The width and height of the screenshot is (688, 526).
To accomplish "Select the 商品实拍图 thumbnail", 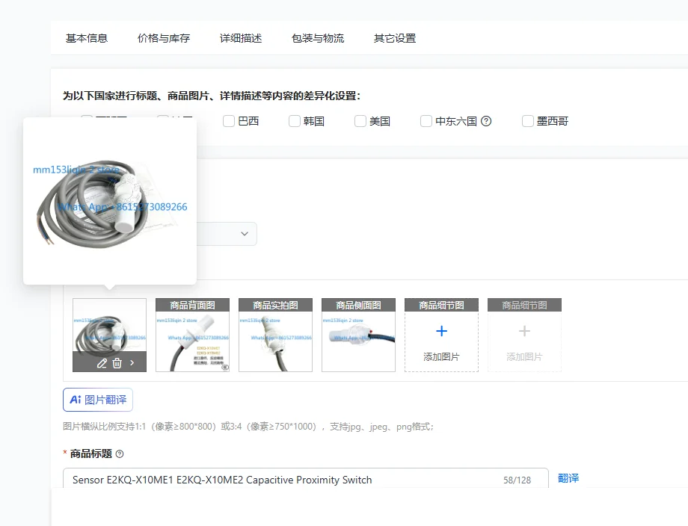I will coord(275,335).
